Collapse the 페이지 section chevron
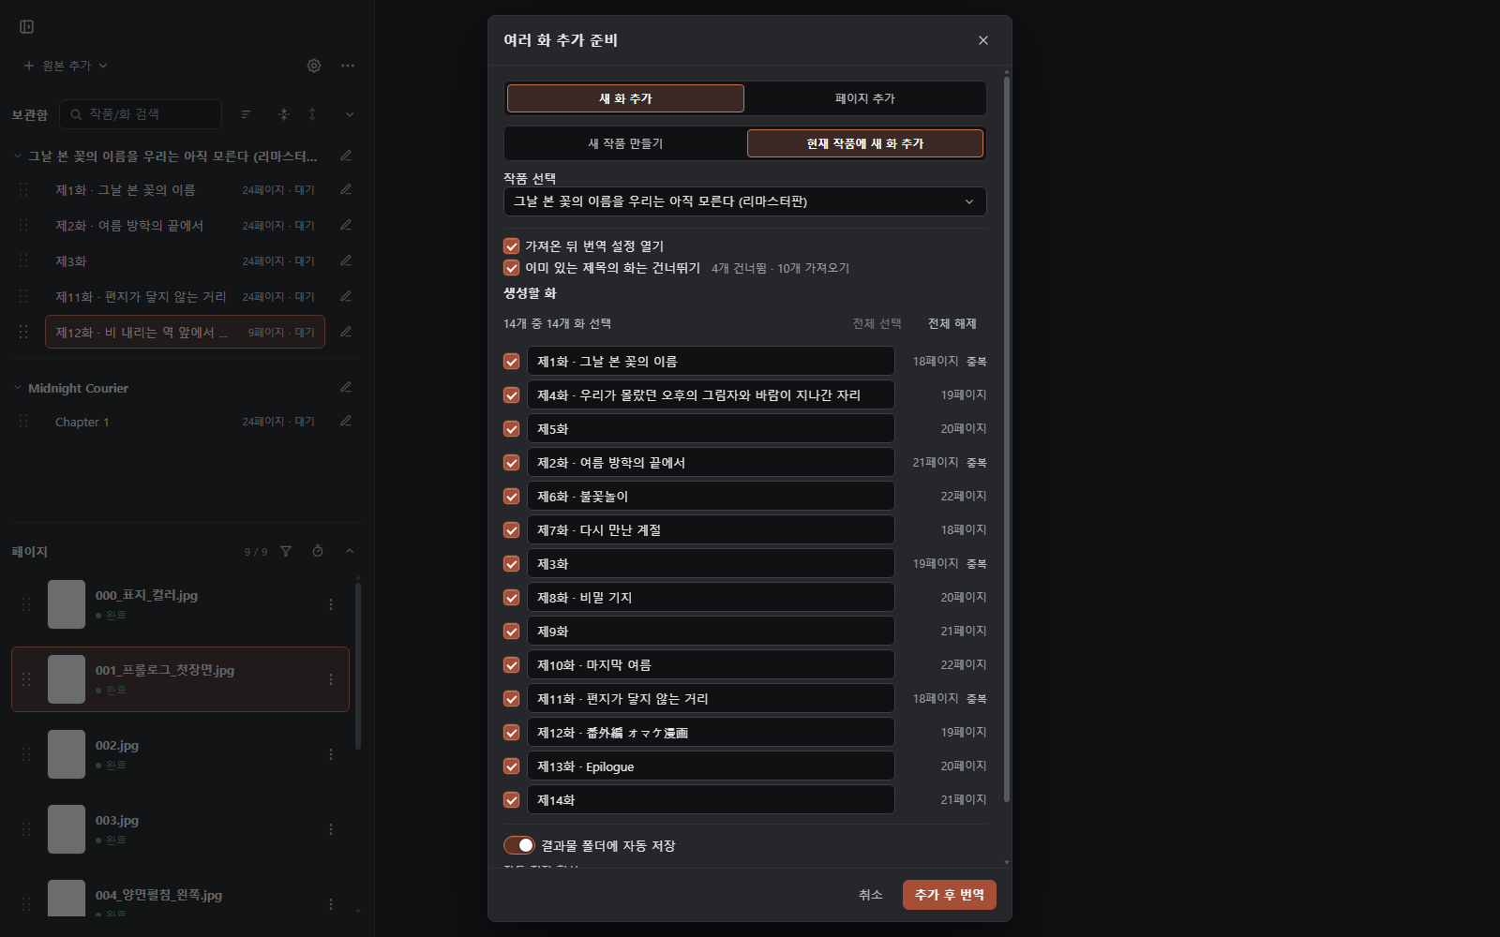 (x=350, y=551)
